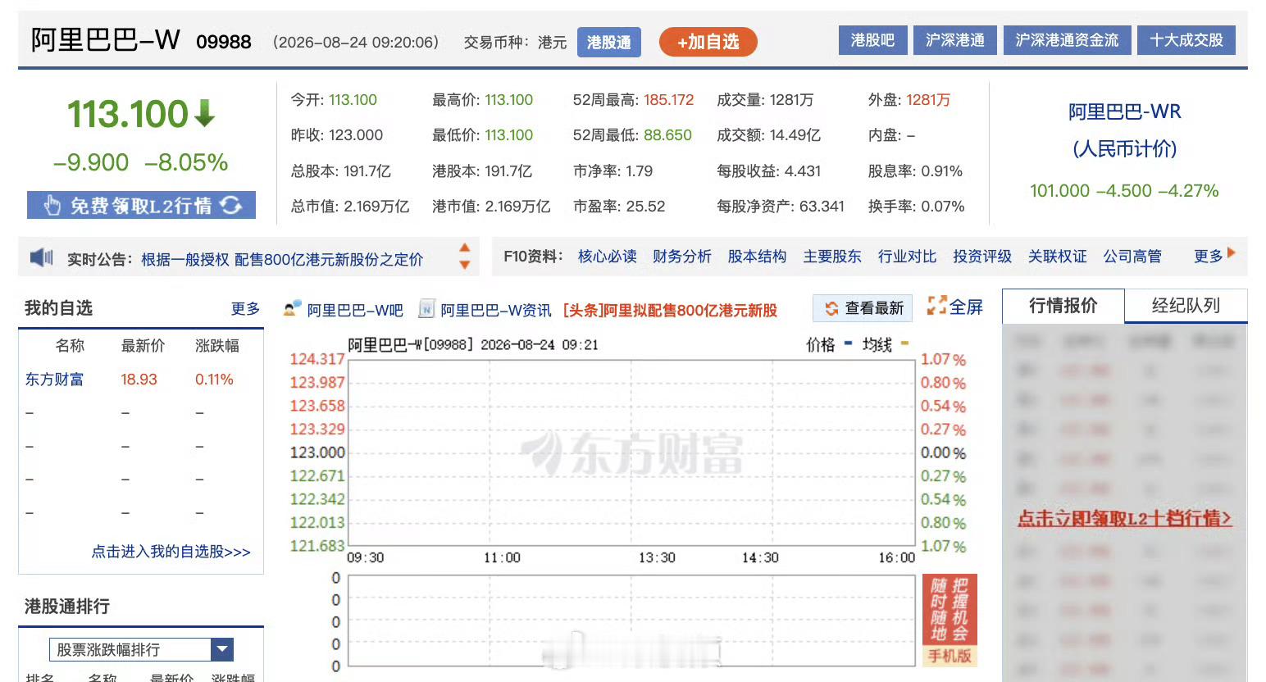Viewport: 1266px width, 682px height.
Task: Click the 价格 legend entry
Action: pyautogui.click(x=829, y=344)
